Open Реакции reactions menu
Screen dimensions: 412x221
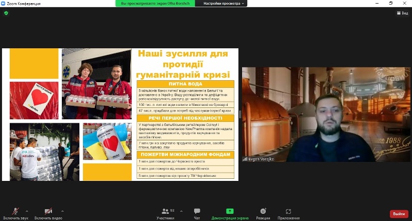pos(263,213)
